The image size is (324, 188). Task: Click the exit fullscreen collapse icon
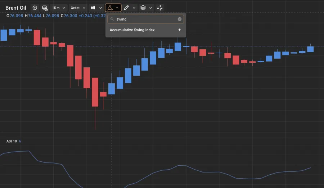pyautogui.click(x=160, y=8)
